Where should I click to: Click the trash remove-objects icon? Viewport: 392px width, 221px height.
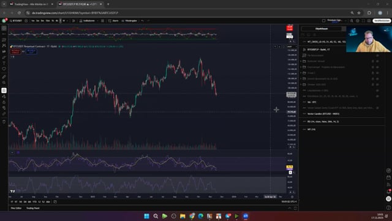click(4, 122)
